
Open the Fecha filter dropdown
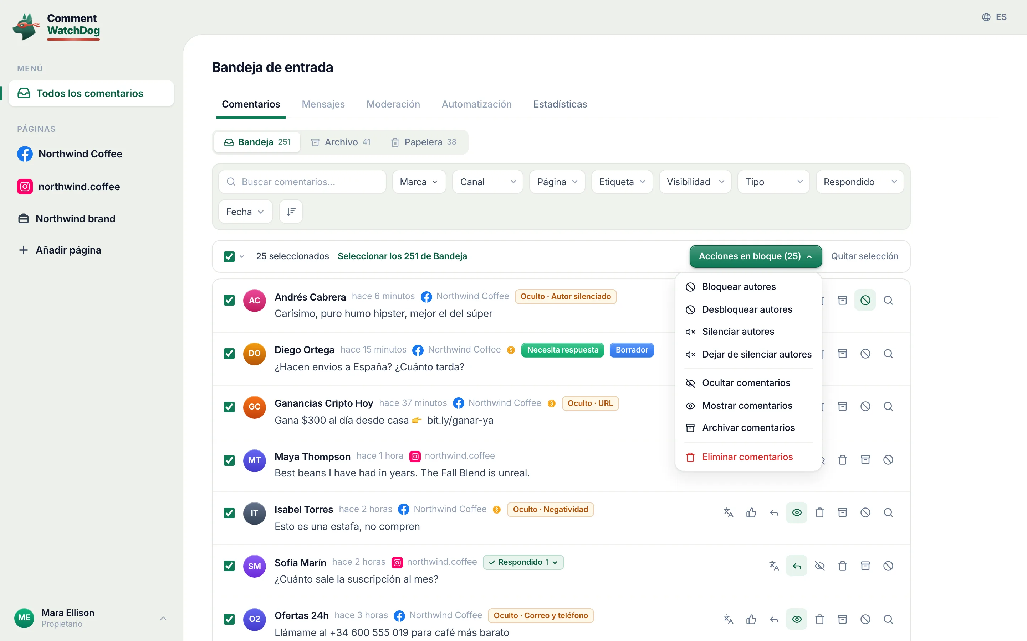245,212
